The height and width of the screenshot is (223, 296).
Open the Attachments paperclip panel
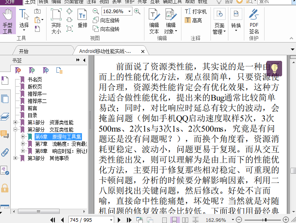point(5,152)
